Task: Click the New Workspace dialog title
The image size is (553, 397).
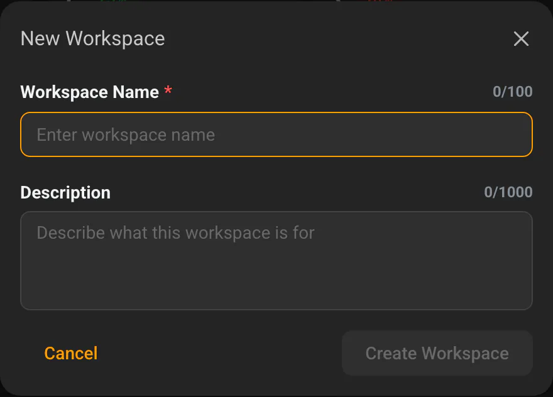Action: [93, 38]
